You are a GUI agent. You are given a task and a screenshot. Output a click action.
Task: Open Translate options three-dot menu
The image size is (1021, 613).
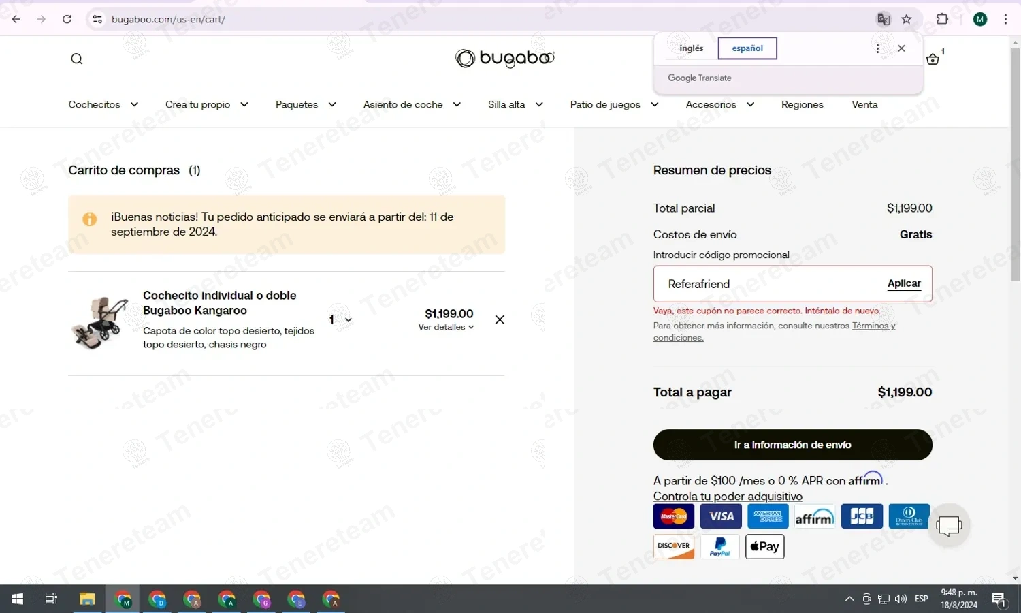pos(877,48)
